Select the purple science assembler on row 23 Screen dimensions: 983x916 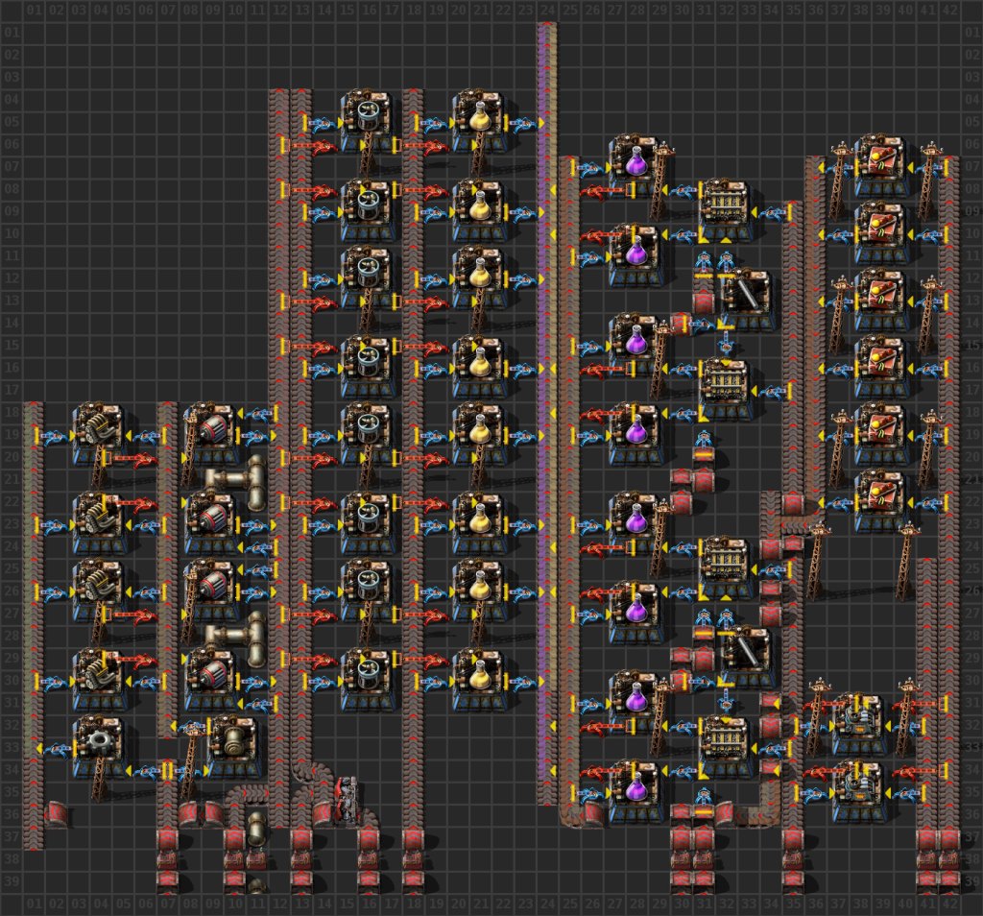pos(637,524)
